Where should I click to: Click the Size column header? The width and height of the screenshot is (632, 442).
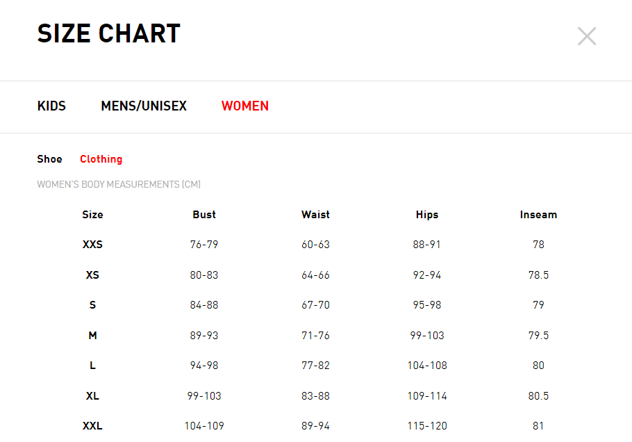coord(92,215)
